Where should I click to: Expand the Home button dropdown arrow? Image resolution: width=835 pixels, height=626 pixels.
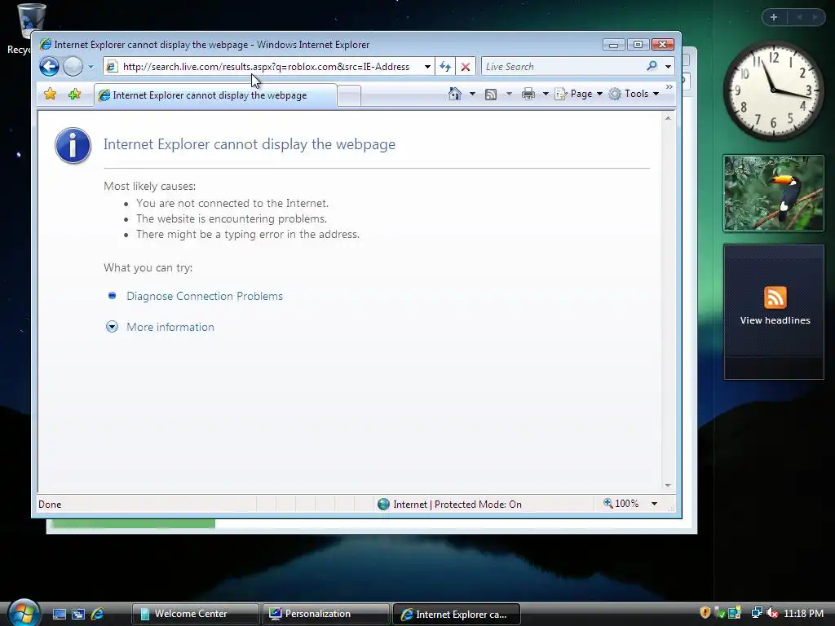click(x=472, y=95)
